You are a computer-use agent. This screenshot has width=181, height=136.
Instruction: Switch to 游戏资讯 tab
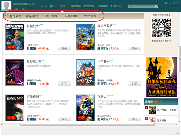(x=89, y=6)
